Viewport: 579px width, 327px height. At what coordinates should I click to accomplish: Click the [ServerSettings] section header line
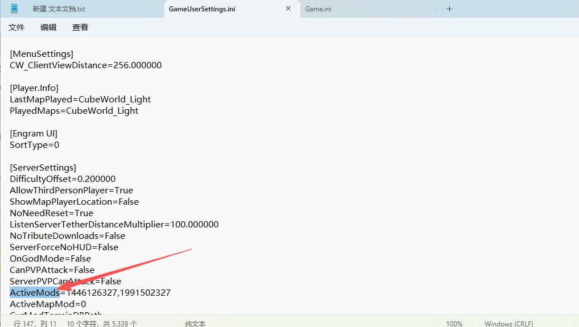tap(43, 167)
